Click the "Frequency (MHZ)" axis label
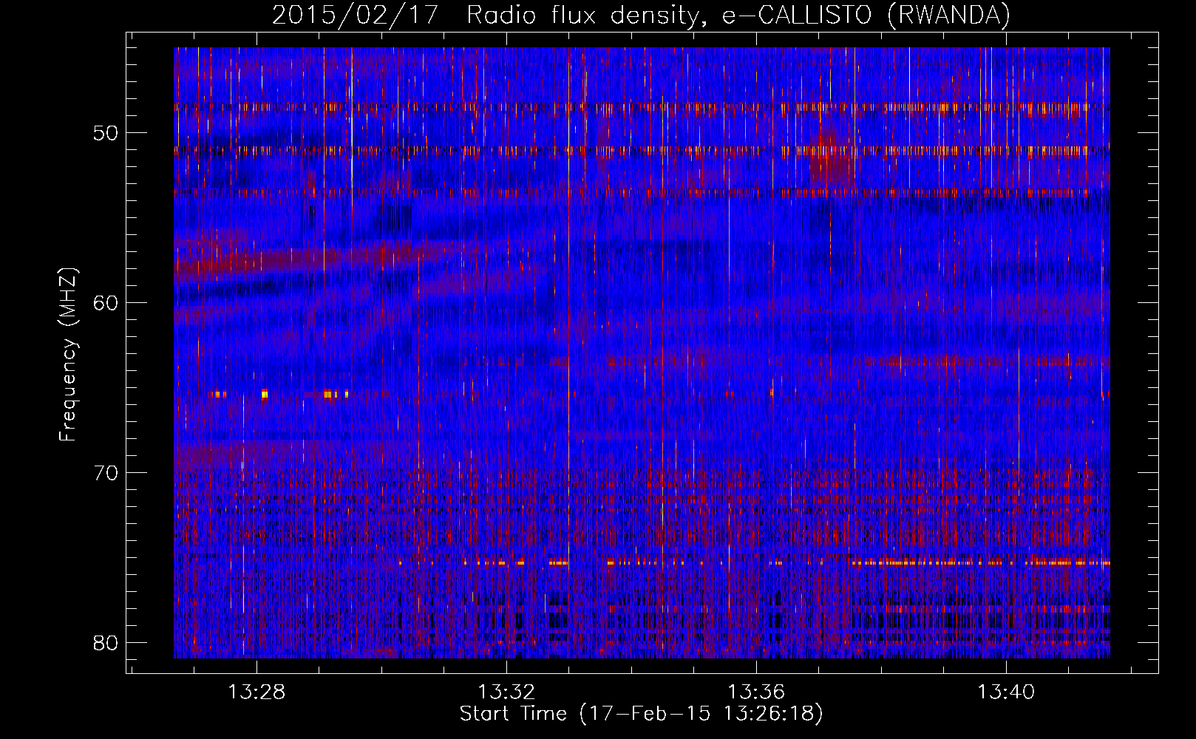The image size is (1196, 739). coord(68,355)
